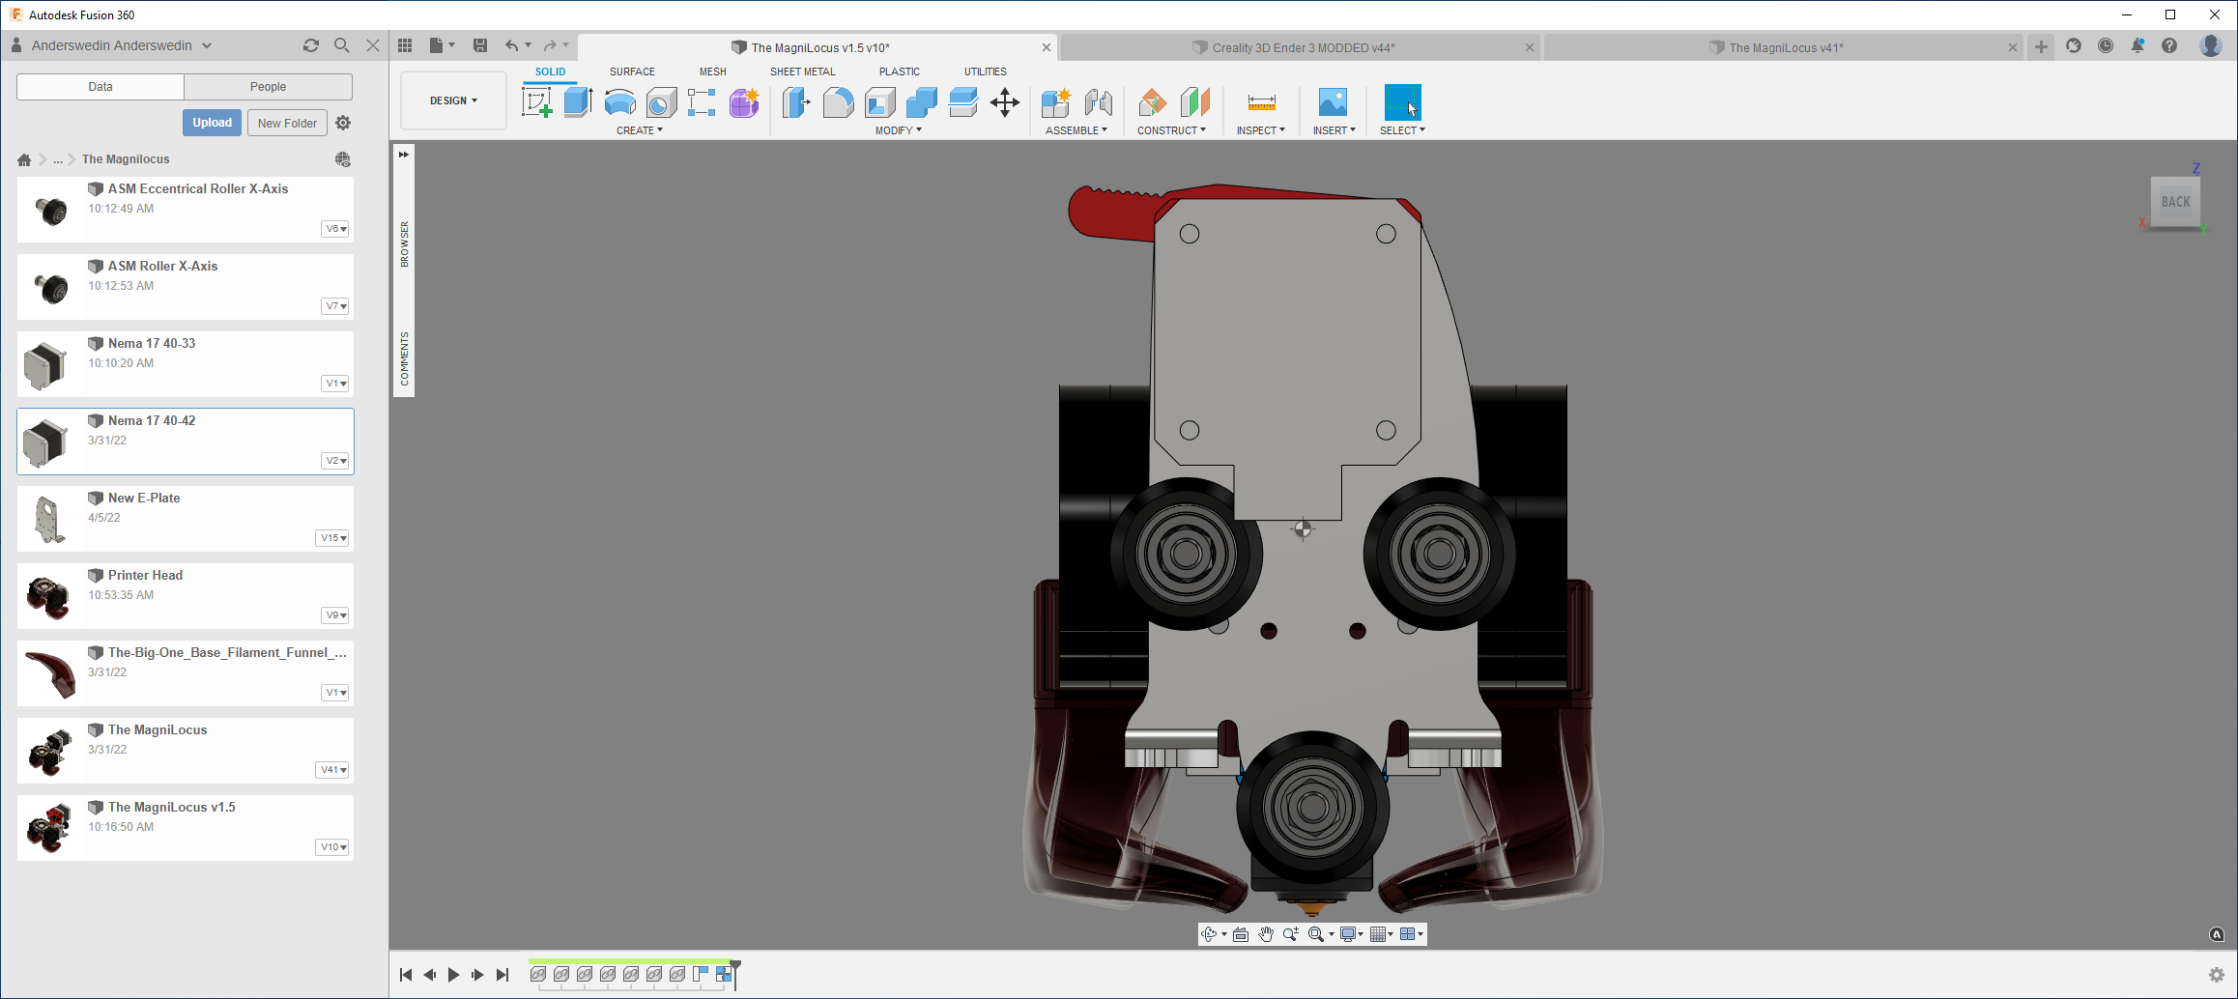2238x999 pixels.
Task: Click the Offset Plane construct tool
Action: [x=1152, y=102]
